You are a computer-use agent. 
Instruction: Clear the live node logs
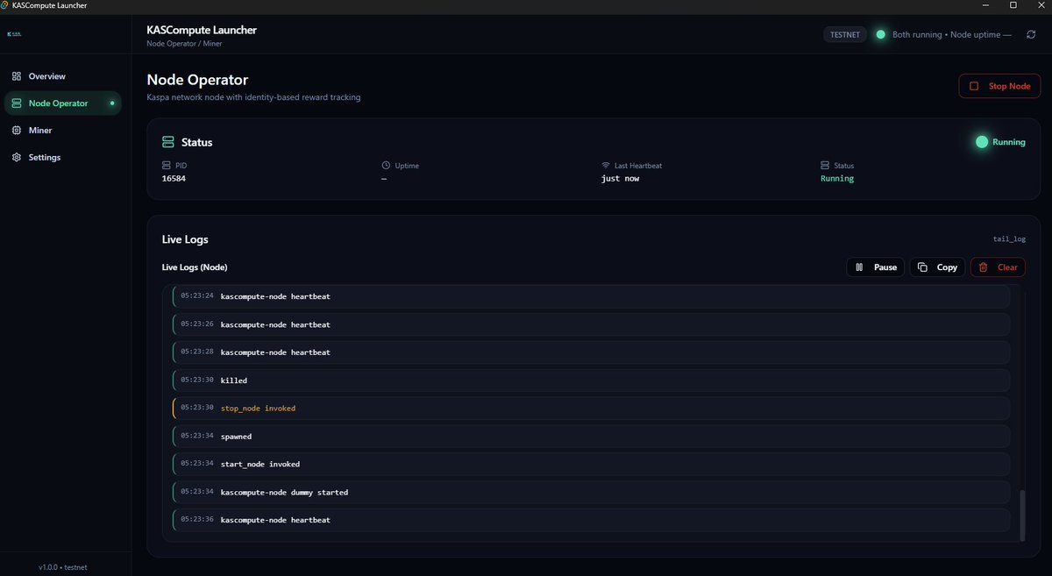(998, 267)
